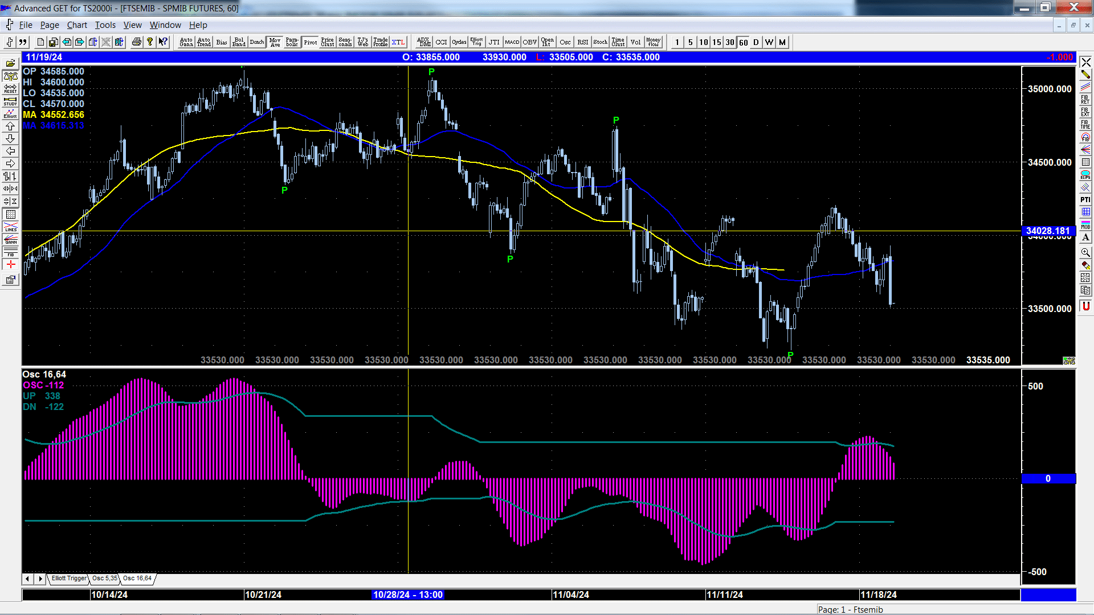
Task: Select the LINES drawing tool
Action: [x=10, y=227]
